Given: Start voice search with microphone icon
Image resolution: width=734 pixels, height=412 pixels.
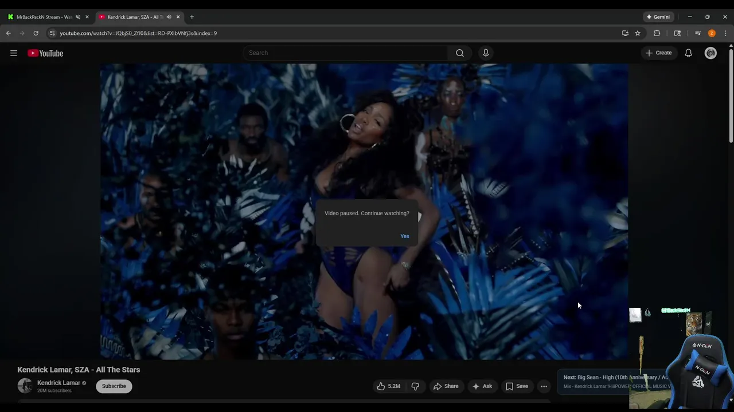Looking at the screenshot, I should (x=486, y=53).
